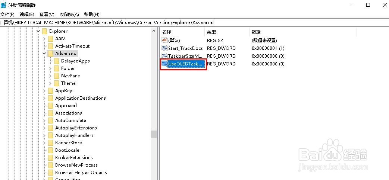Expand the BannerStore key

point(44,143)
